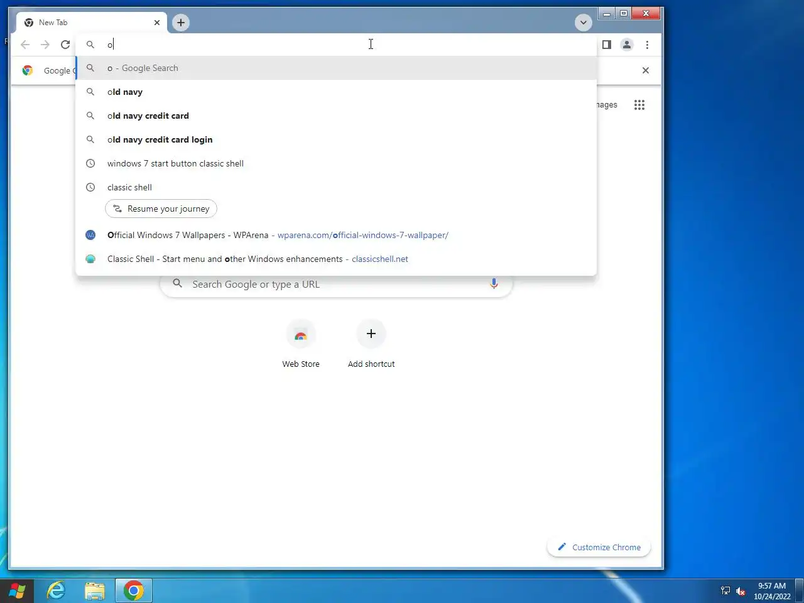This screenshot has width=804, height=603.
Task: Open Classic Shell classicshell.net suggestion
Action: [336, 259]
